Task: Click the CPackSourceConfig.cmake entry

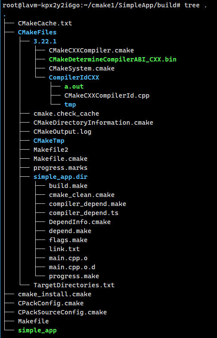Action: point(62,312)
